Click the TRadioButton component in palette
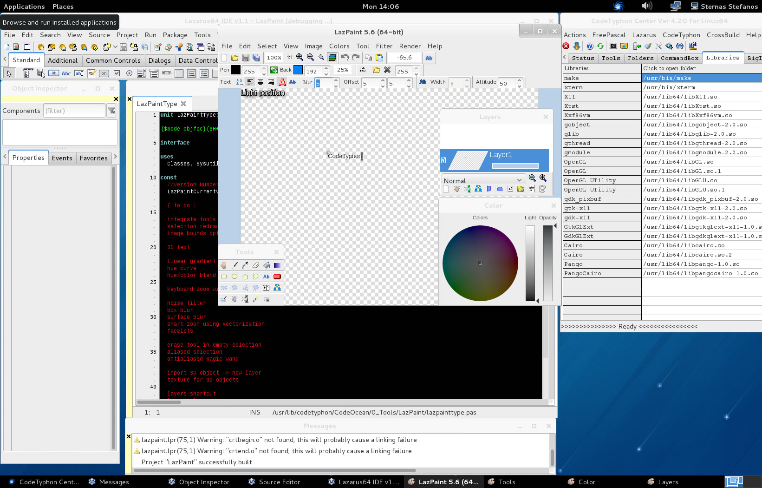This screenshot has width=762, height=488. [130, 73]
